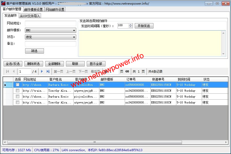Click the 筛选 filter button
Screen dimensions: 231x154
click(x=34, y=51)
